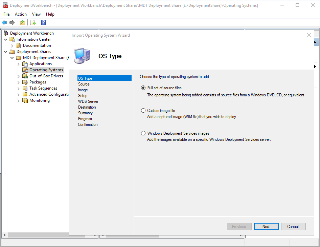Select the Task Sequences tree item
This screenshot has width=320, height=247.
pos(43,88)
